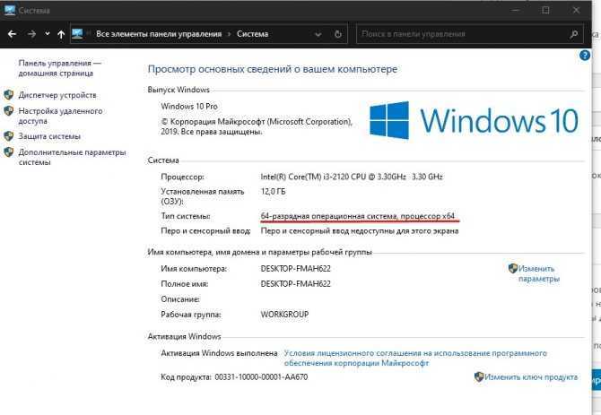Image resolution: width=601 pixels, height=415 pixels.
Task: Click 'Изменить параметры' link
Action: tap(538, 273)
